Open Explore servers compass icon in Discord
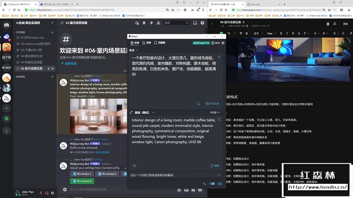This screenshot has width=353, height=198. click(6, 118)
